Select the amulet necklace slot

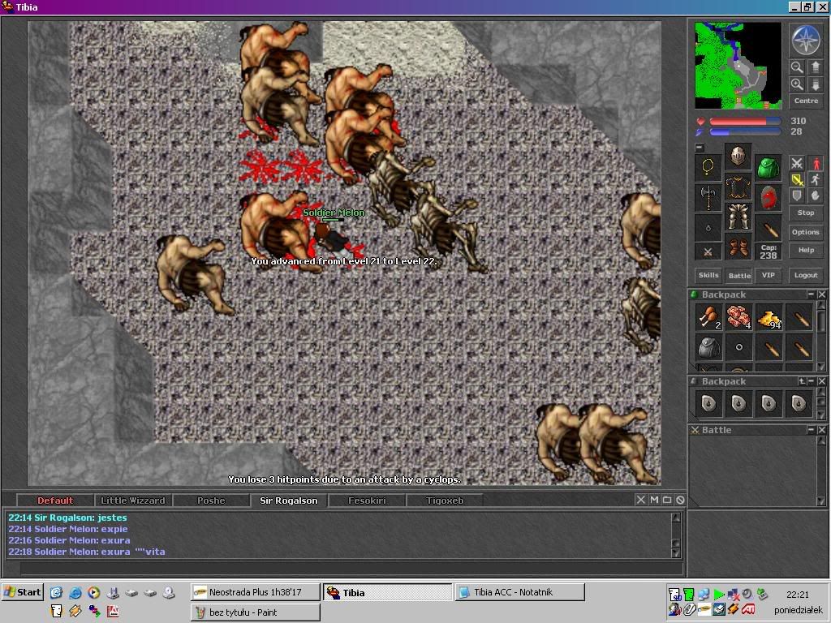708,168
